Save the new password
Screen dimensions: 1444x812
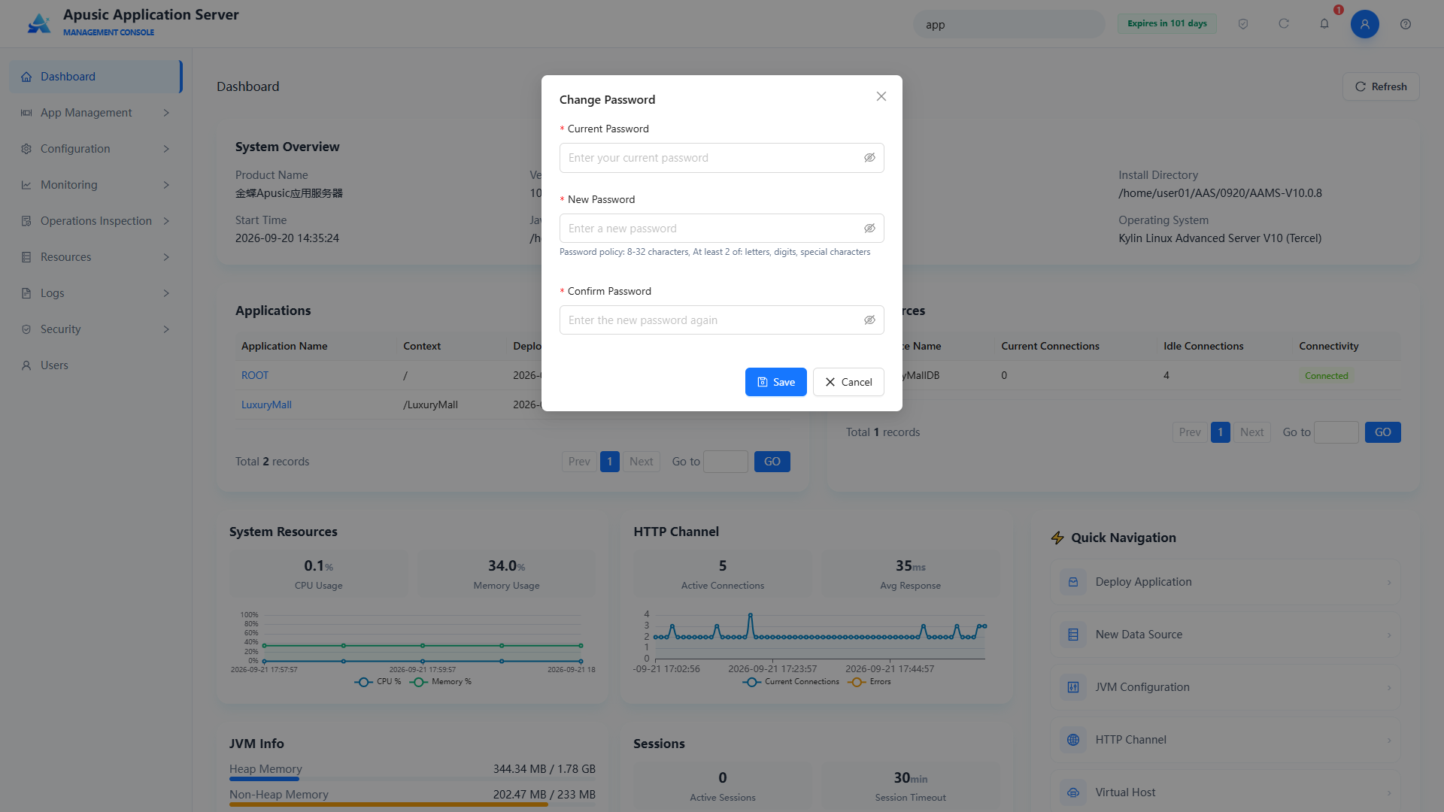[x=775, y=382]
